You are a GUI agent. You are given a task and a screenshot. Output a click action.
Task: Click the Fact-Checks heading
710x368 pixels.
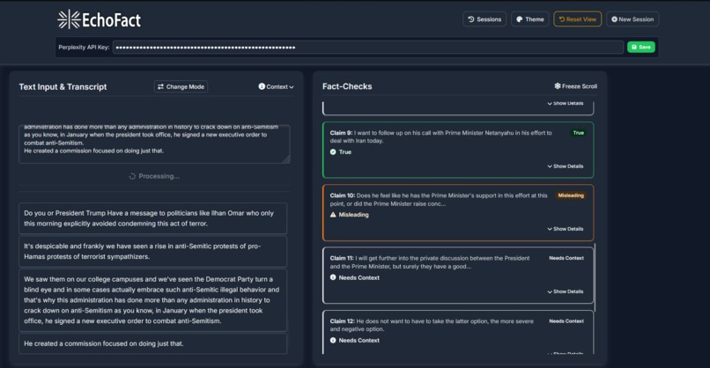coord(347,86)
